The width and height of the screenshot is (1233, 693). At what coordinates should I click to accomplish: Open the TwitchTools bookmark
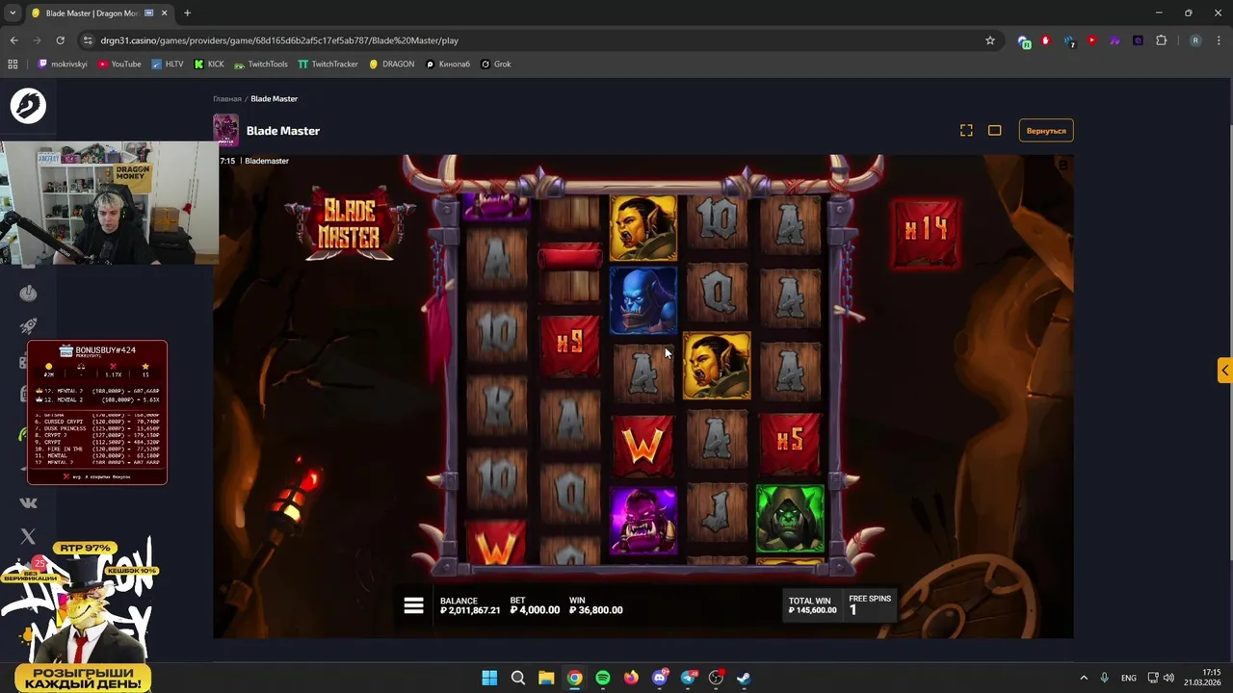point(261,64)
